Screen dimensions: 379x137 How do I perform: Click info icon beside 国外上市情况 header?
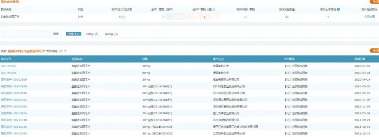[x=338, y=9]
